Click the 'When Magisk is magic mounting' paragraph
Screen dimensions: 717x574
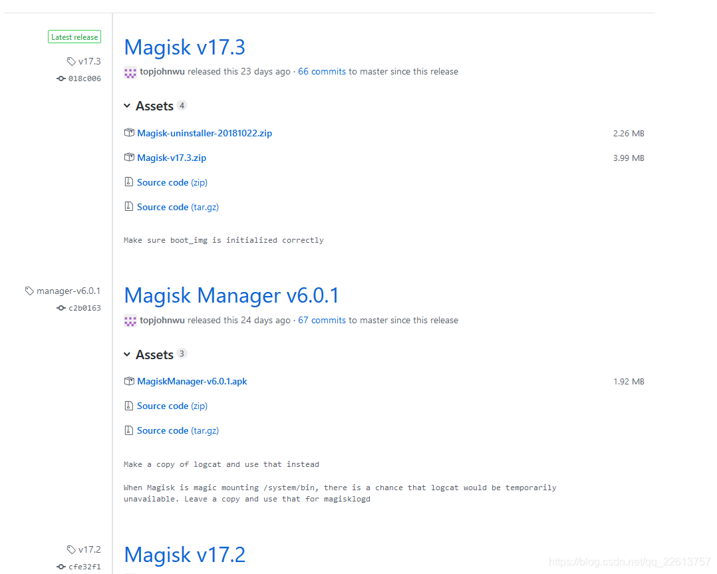(340, 494)
